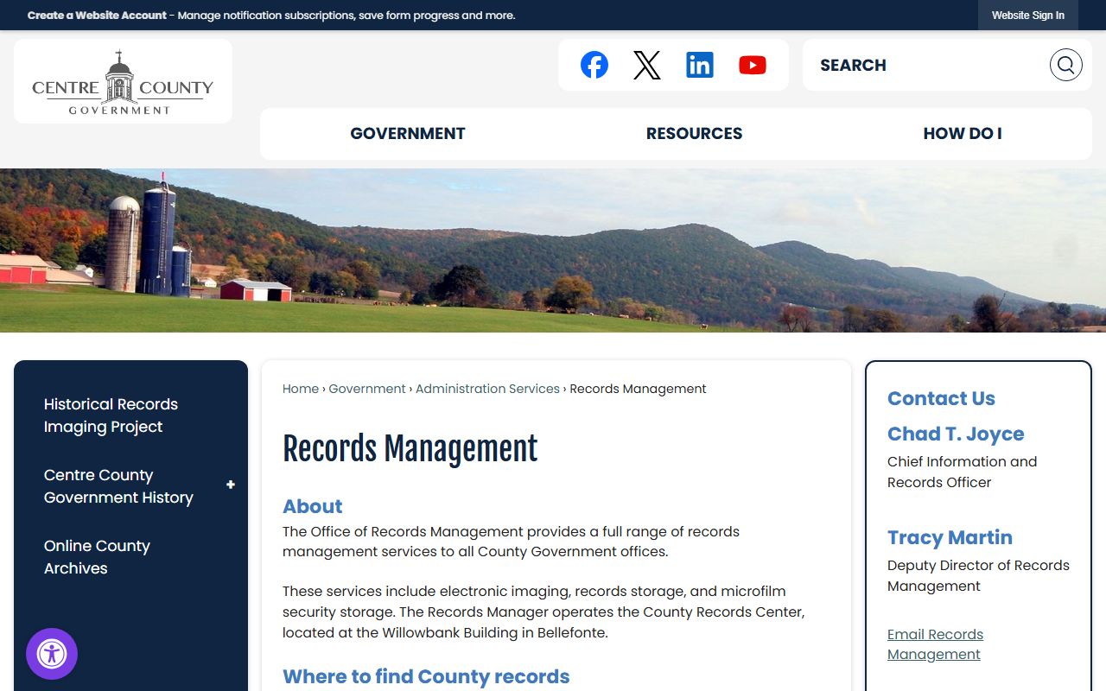Open the How Do I menu

pos(963,134)
